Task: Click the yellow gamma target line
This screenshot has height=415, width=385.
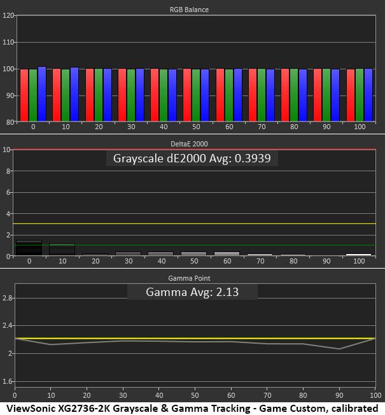Action: tap(195, 338)
